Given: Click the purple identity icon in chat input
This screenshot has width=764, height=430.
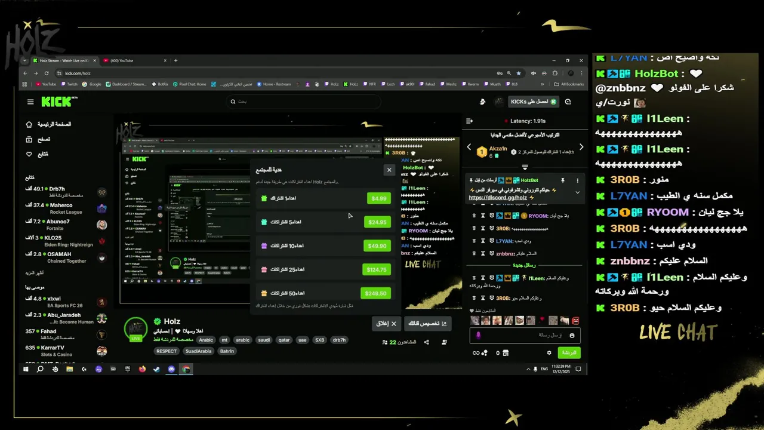Looking at the screenshot, I should (x=478, y=336).
